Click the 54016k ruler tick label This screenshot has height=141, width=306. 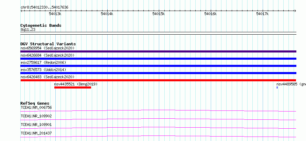coord(210,14)
